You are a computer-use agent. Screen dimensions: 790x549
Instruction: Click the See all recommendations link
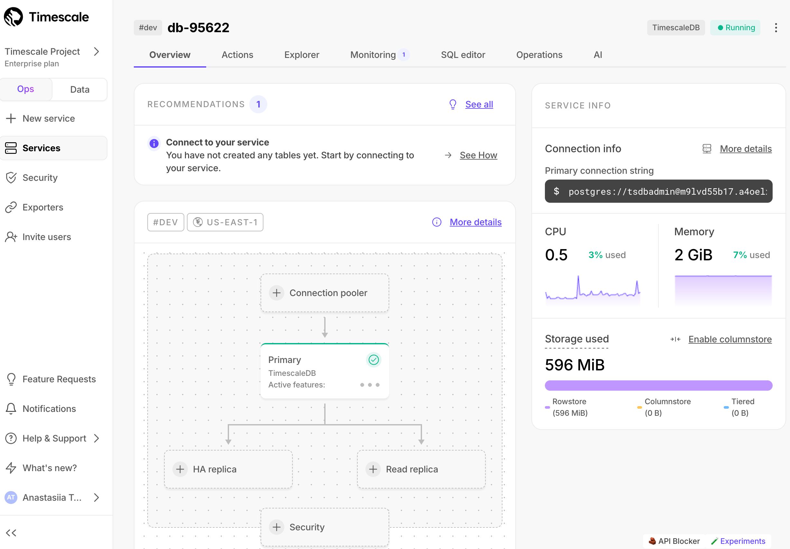(479, 104)
